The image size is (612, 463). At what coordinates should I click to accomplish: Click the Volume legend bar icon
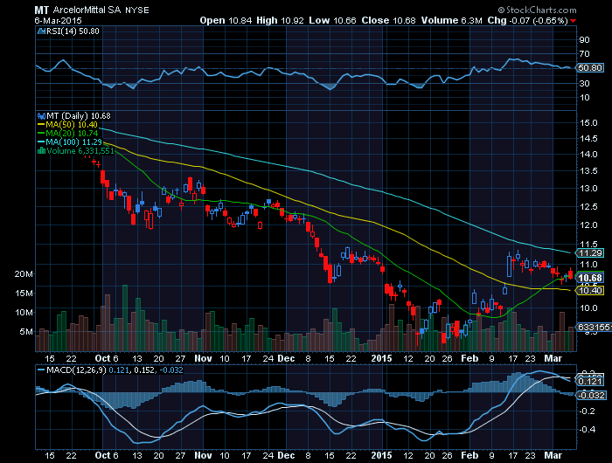point(41,150)
